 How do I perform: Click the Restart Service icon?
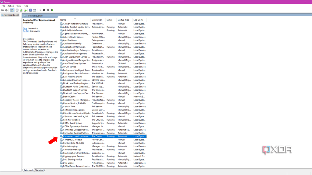point(52,10)
